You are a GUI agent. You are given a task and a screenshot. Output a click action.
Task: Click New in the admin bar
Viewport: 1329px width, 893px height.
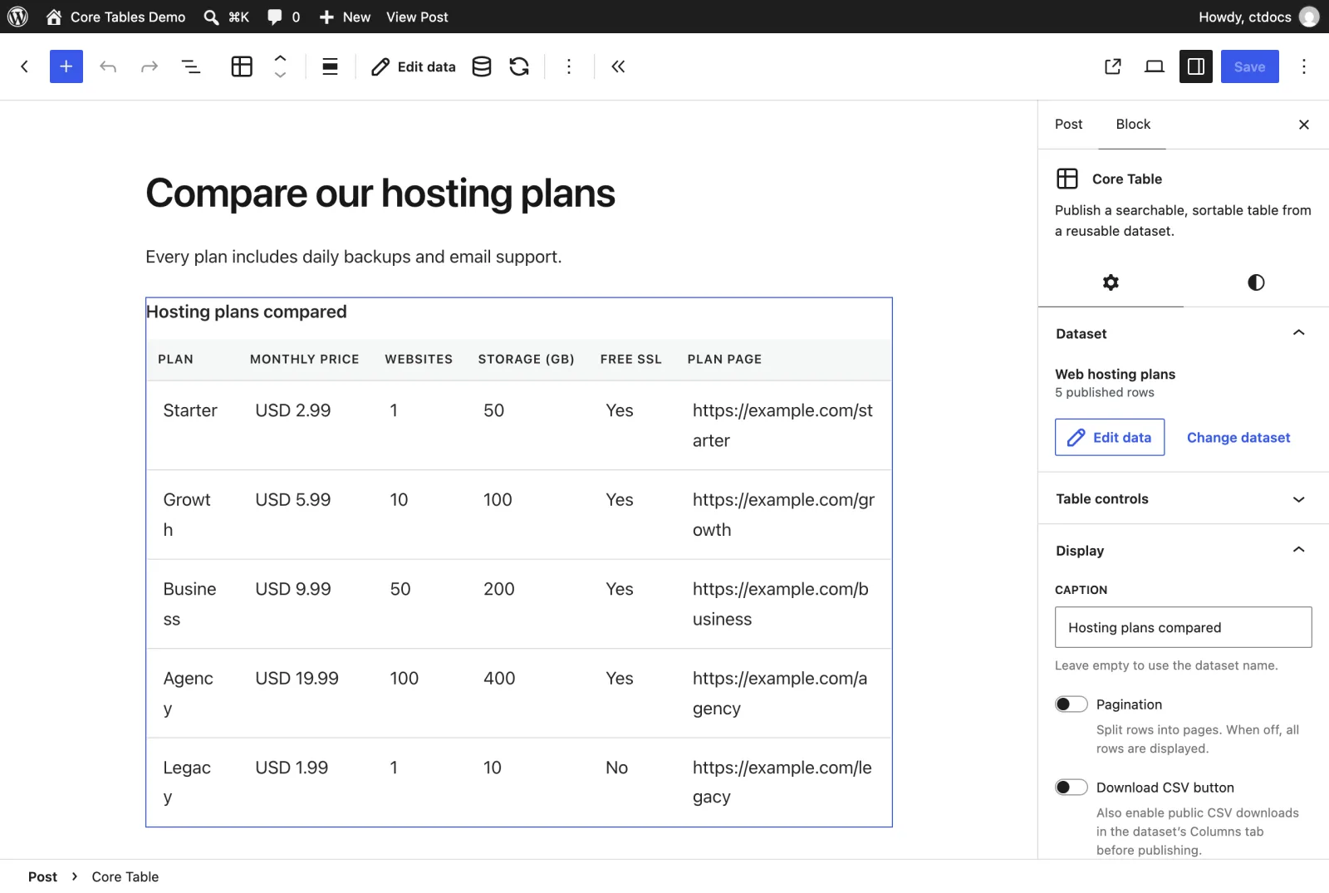345,17
